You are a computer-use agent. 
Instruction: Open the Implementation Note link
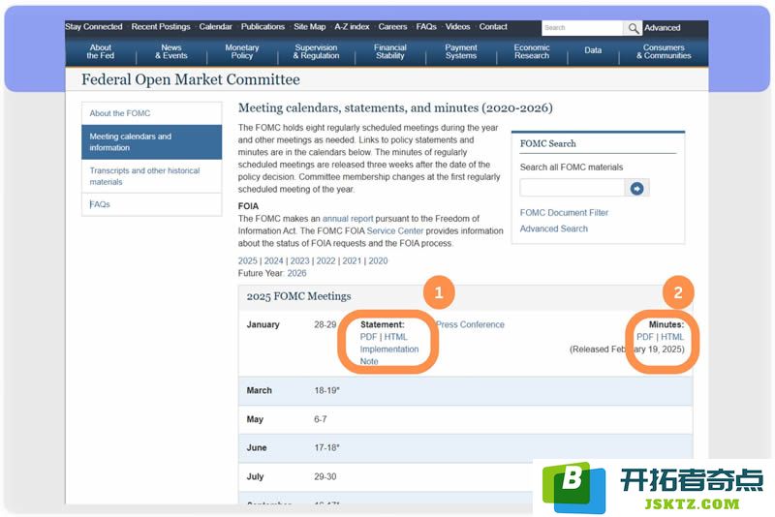coord(389,355)
